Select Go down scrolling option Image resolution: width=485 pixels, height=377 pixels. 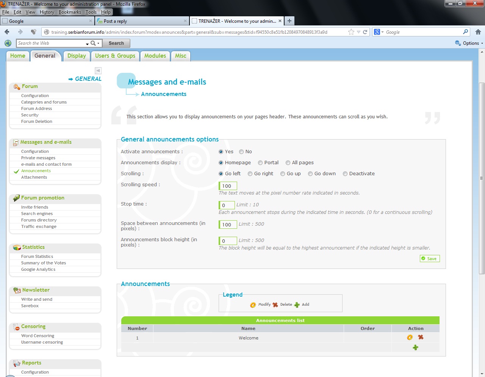[310, 174]
